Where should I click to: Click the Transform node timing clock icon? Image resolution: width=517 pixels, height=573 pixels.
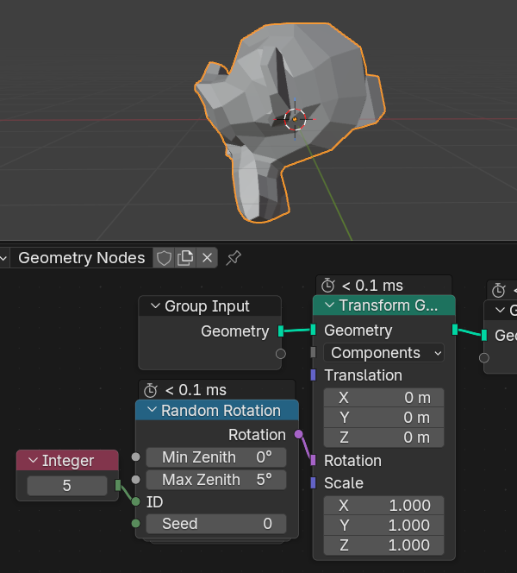tap(328, 286)
